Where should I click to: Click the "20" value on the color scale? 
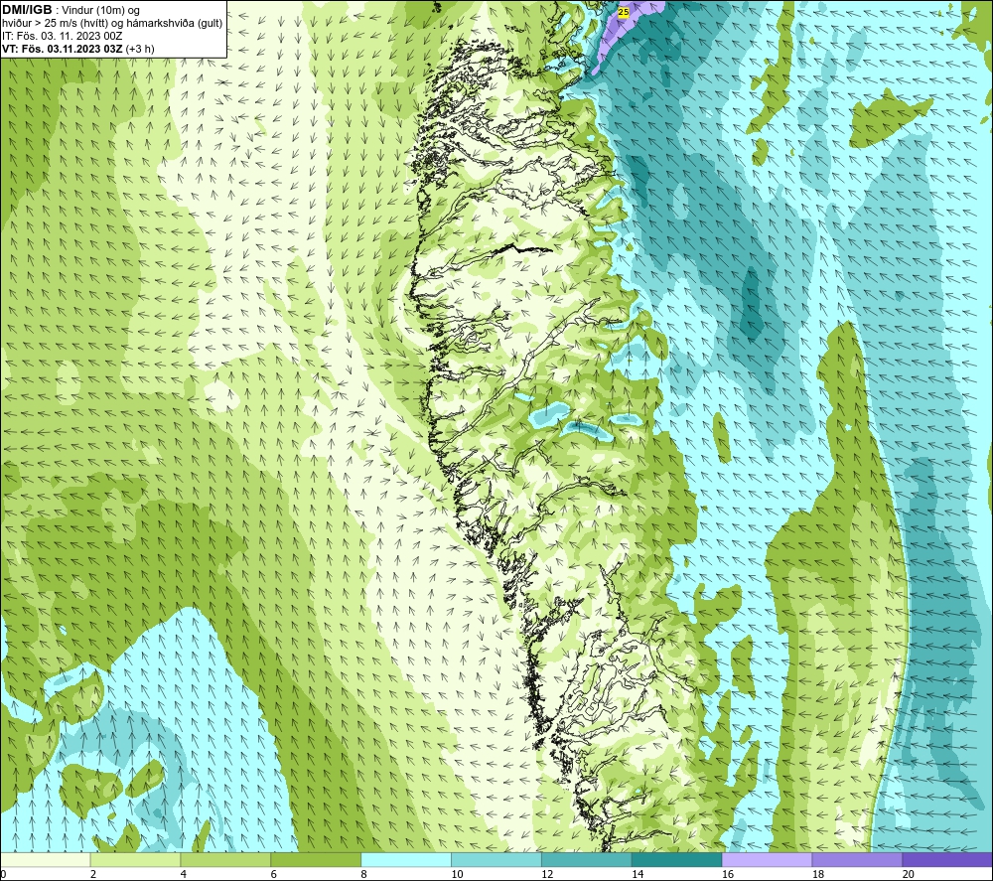click(x=909, y=874)
